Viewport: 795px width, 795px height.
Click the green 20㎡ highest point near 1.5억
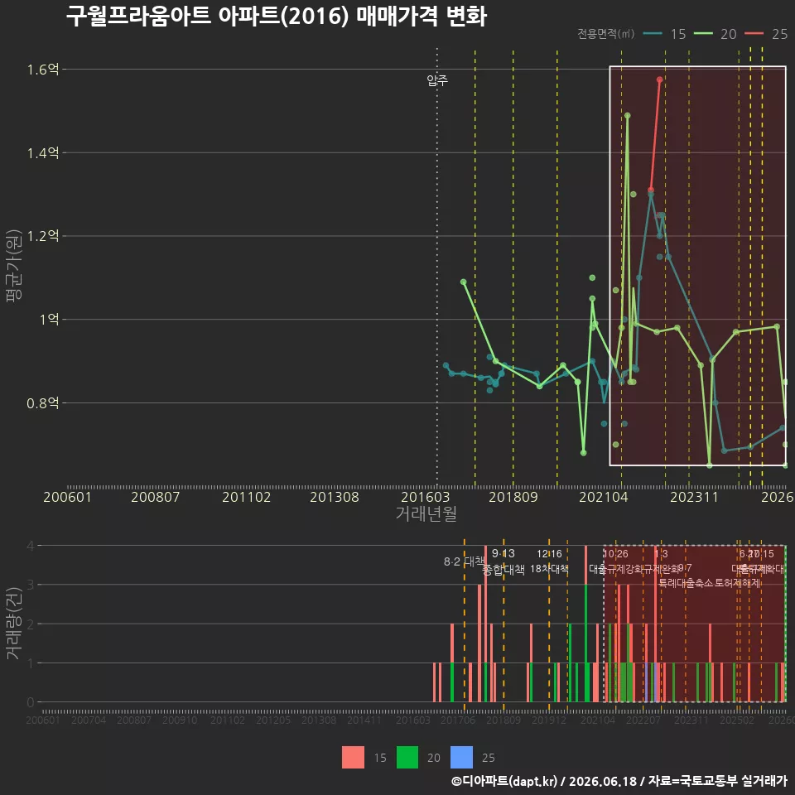[627, 116]
